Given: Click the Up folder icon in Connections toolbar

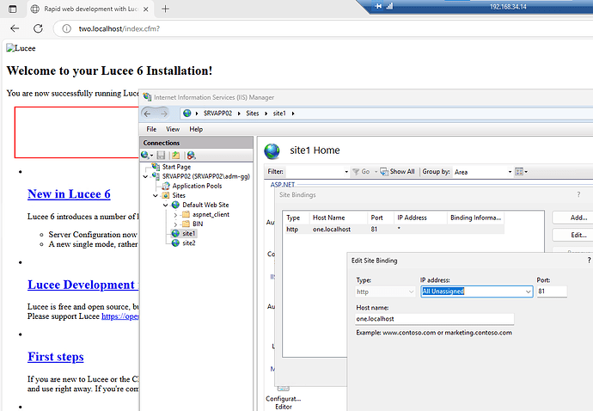Looking at the screenshot, I should pos(176,155).
